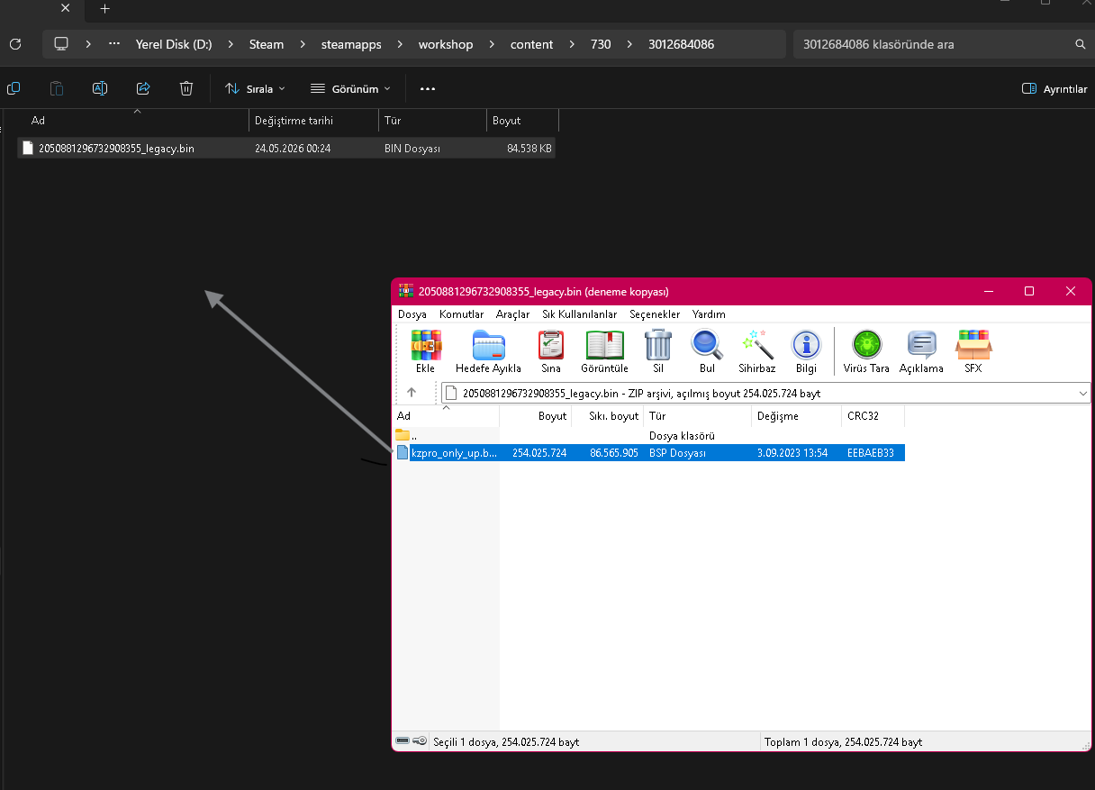Click the paste icon in Explorer toolbar
The width and height of the screenshot is (1095, 790).
click(x=57, y=88)
